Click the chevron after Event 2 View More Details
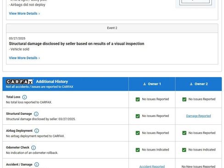Image resolution: width=224 pixels, height=168 pixels. point(39,58)
